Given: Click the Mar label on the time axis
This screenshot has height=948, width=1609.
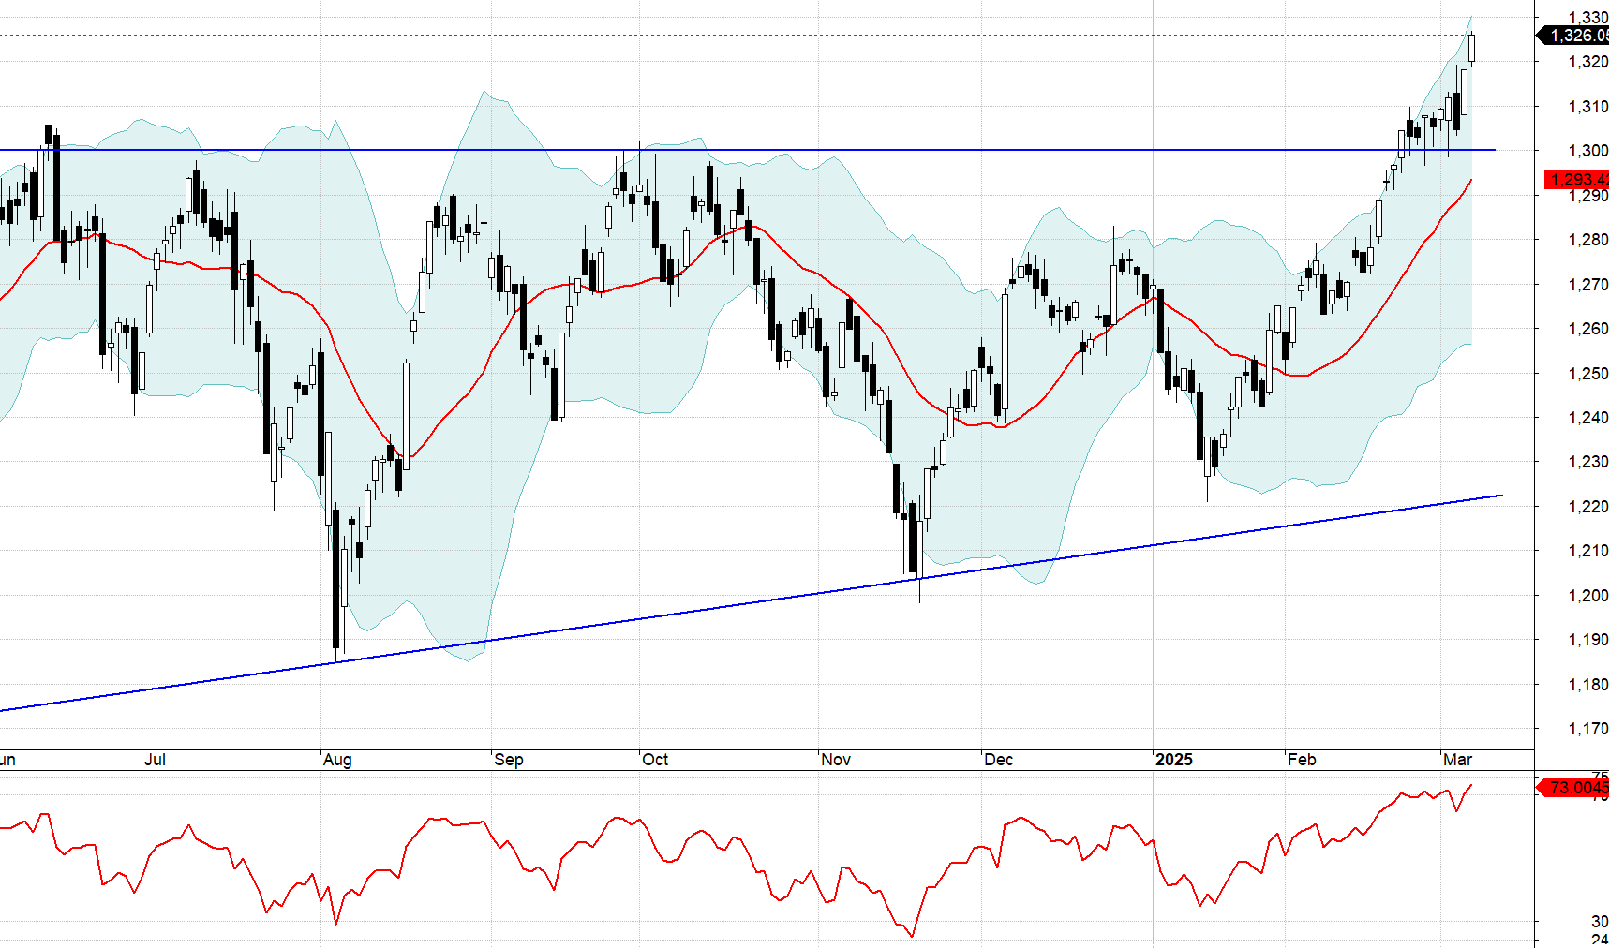Looking at the screenshot, I should pos(1457,760).
